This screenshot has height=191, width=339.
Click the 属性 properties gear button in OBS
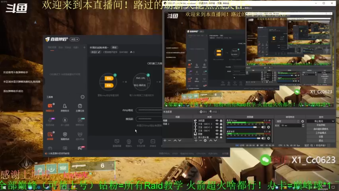coord(203,112)
